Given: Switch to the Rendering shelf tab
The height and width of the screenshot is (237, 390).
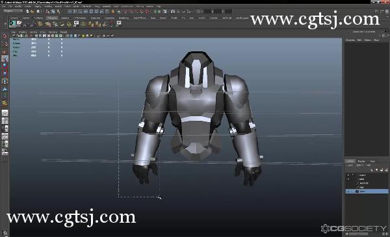Looking at the screenshot, I should 123,18.
